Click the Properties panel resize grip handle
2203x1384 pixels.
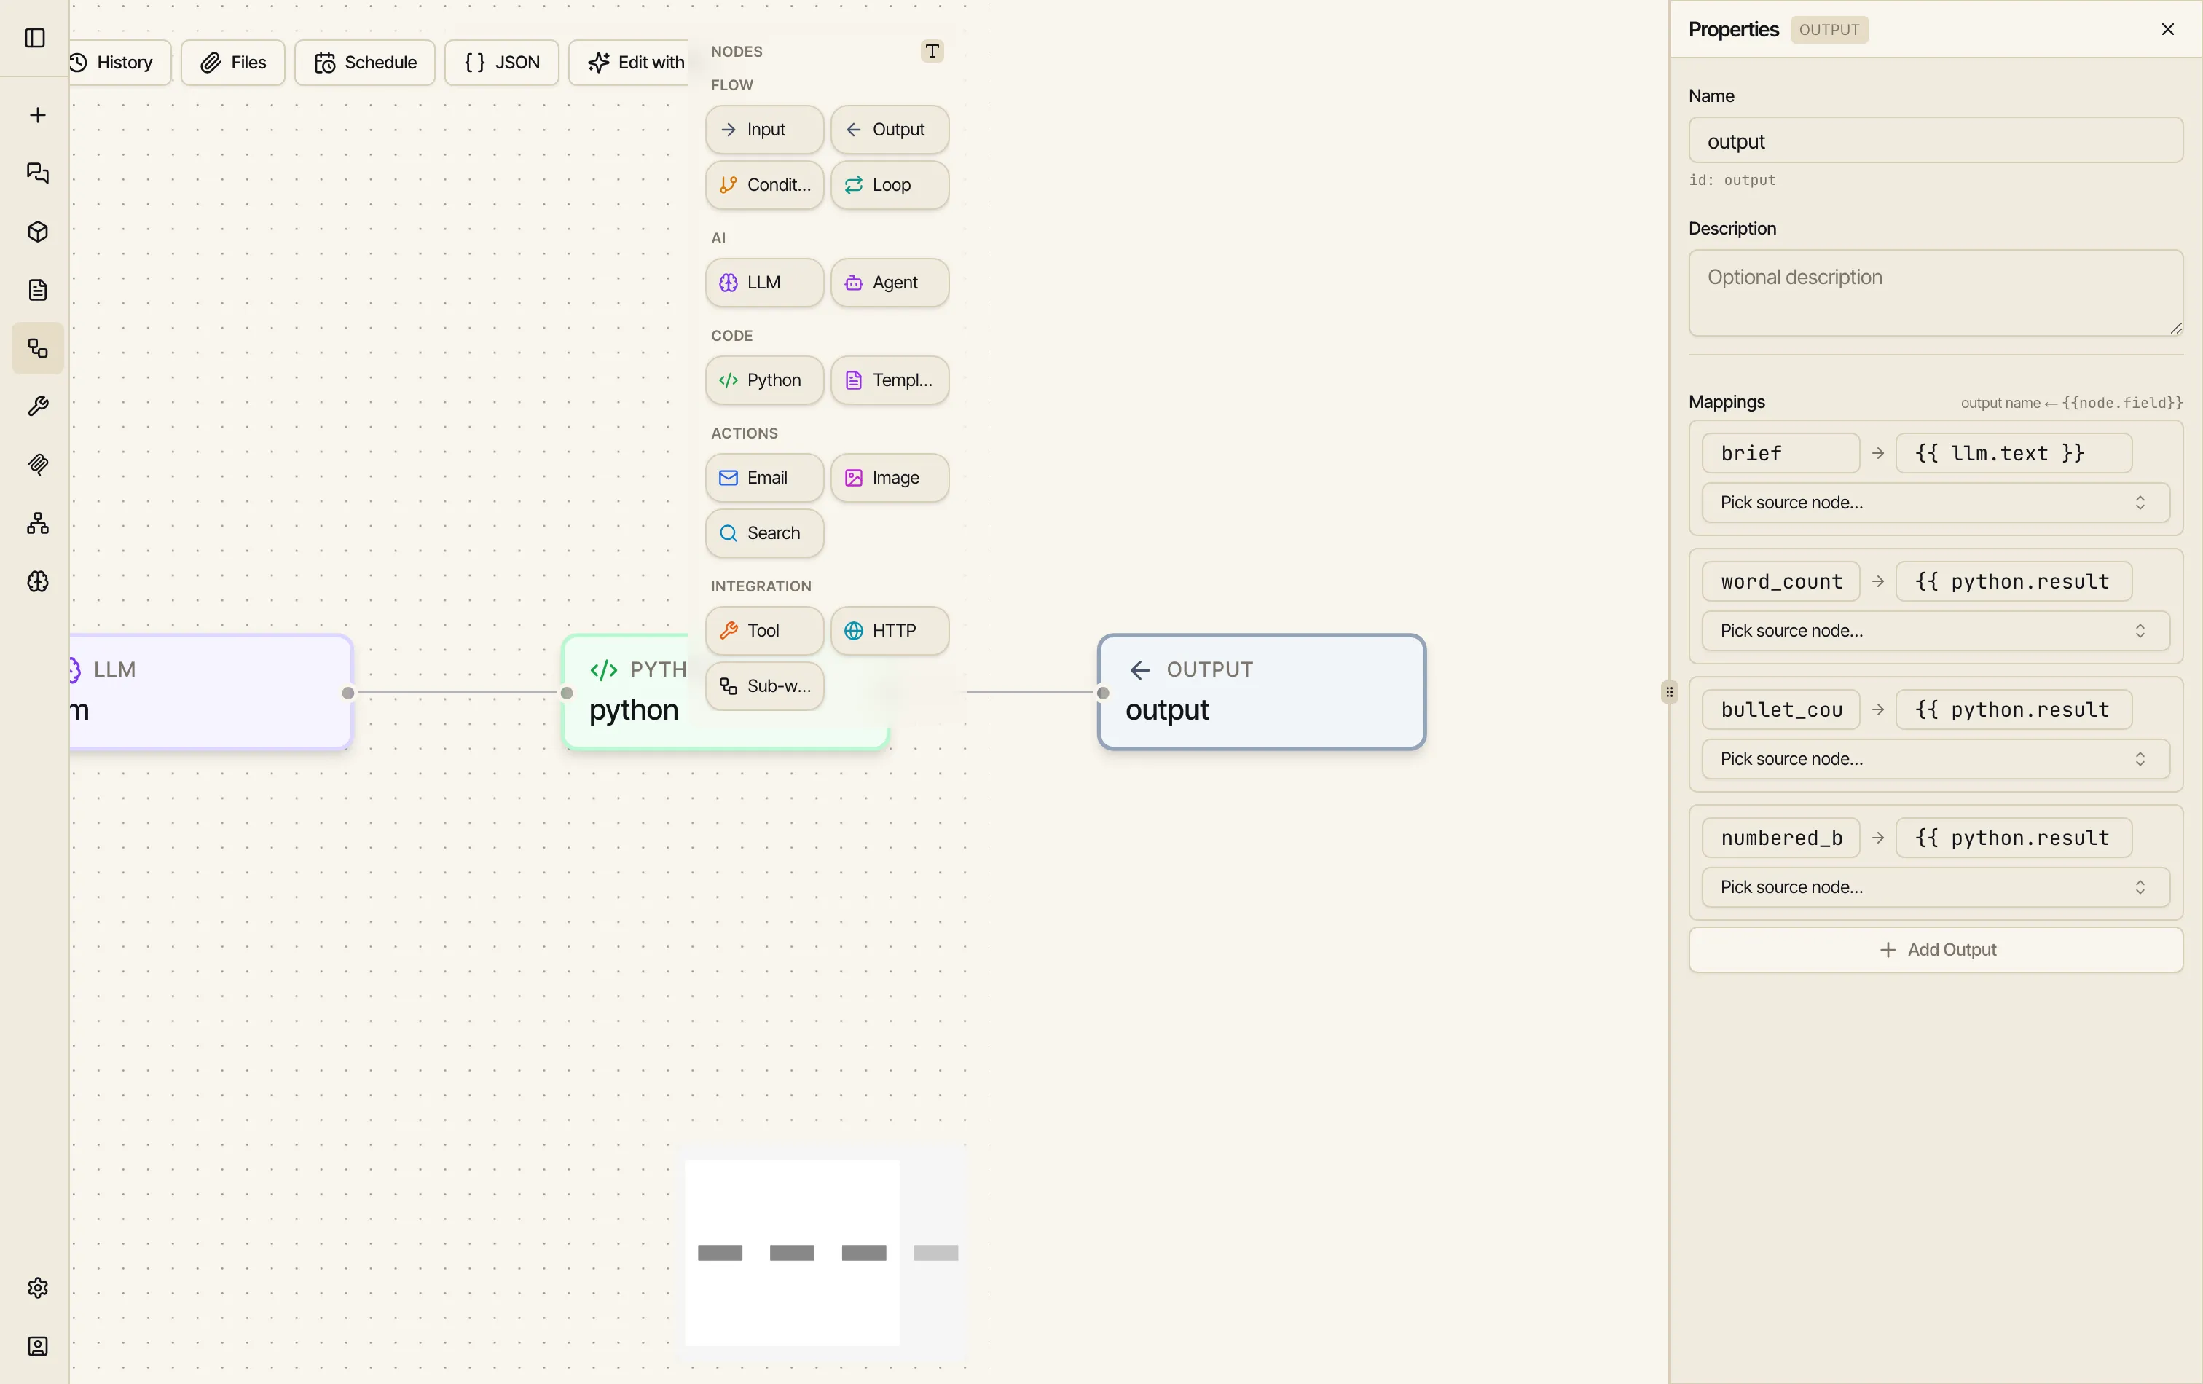pyautogui.click(x=1670, y=691)
